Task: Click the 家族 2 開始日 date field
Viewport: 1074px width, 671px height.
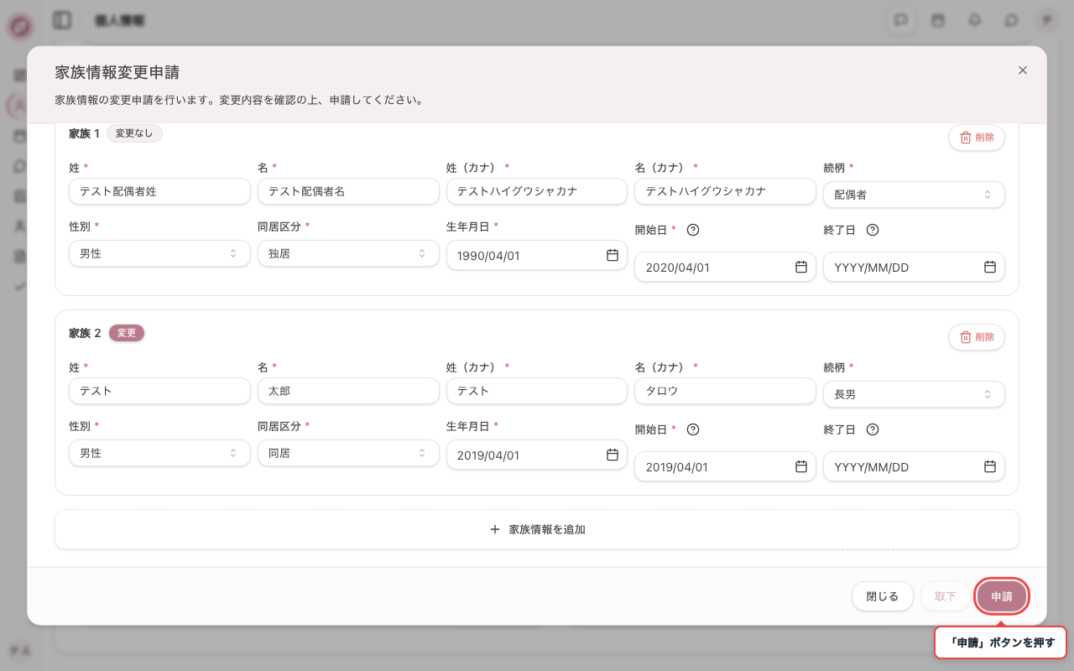Action: pos(726,466)
